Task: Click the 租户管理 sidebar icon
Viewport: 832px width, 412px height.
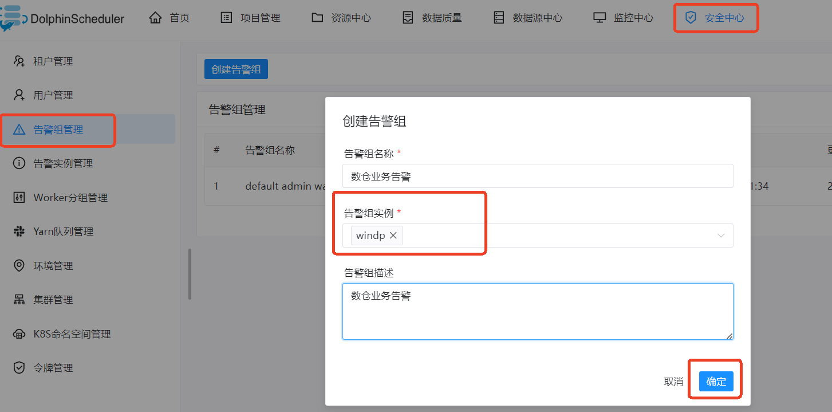Action: pos(19,61)
